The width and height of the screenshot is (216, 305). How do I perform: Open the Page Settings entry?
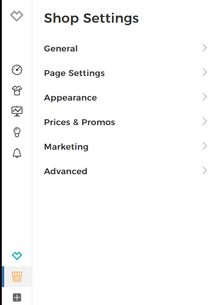coord(125,73)
